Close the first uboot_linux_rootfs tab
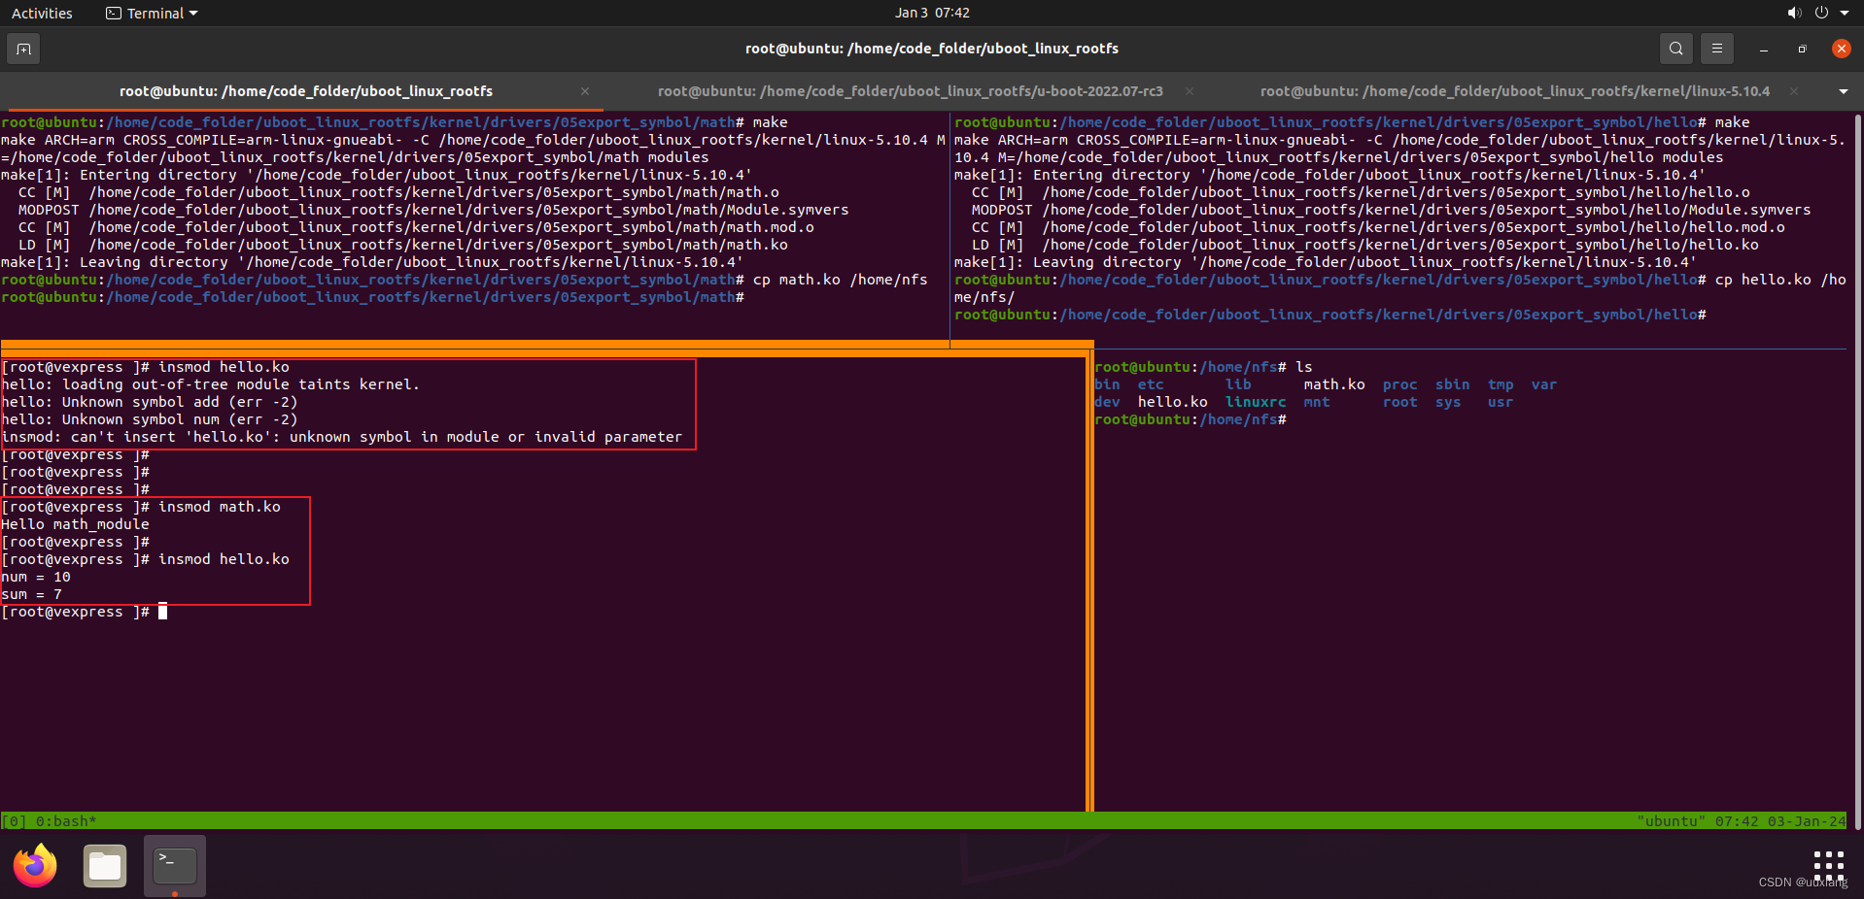The height and width of the screenshot is (899, 1864). coord(585,91)
